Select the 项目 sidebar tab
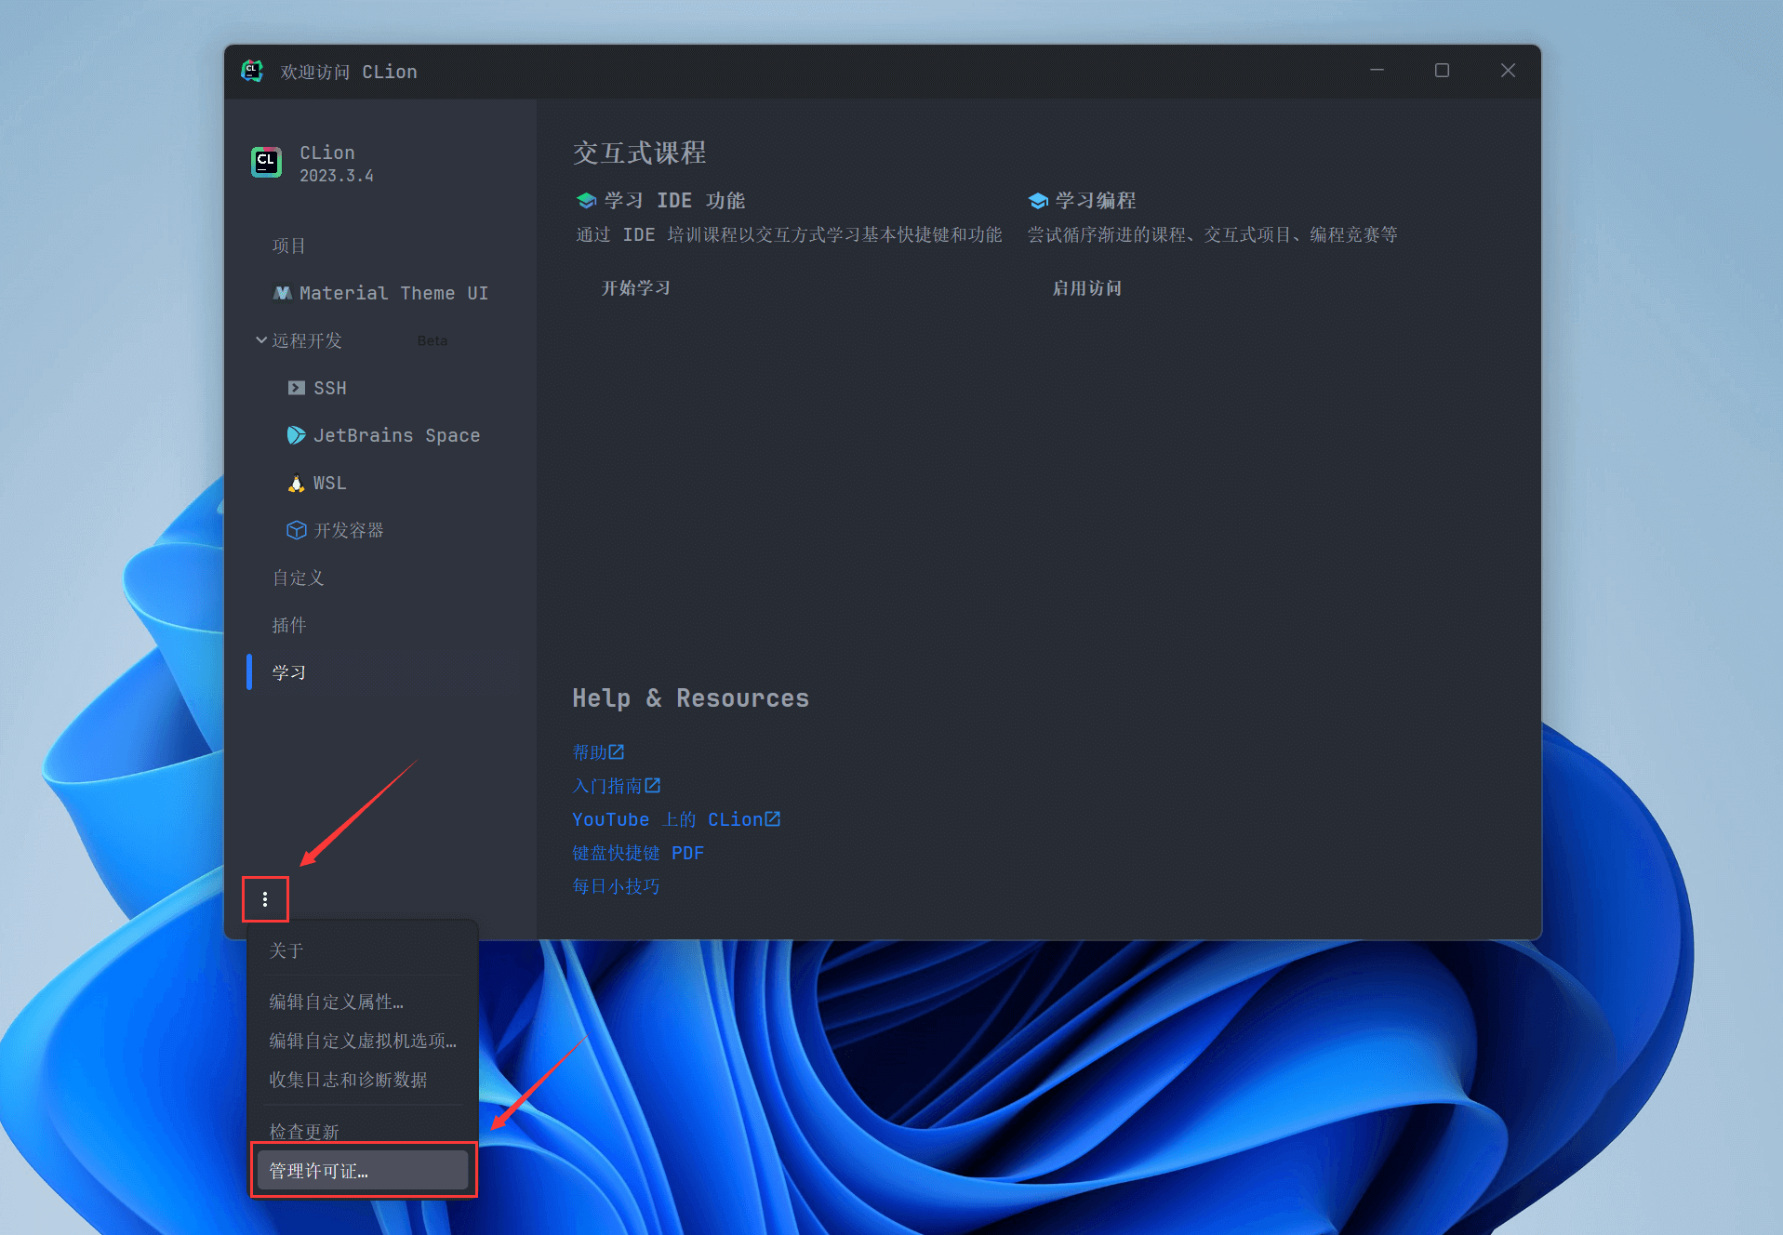Viewport: 1783px width, 1235px height. click(x=289, y=246)
